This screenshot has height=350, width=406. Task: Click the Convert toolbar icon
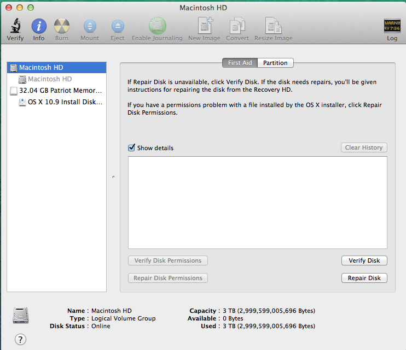237,26
